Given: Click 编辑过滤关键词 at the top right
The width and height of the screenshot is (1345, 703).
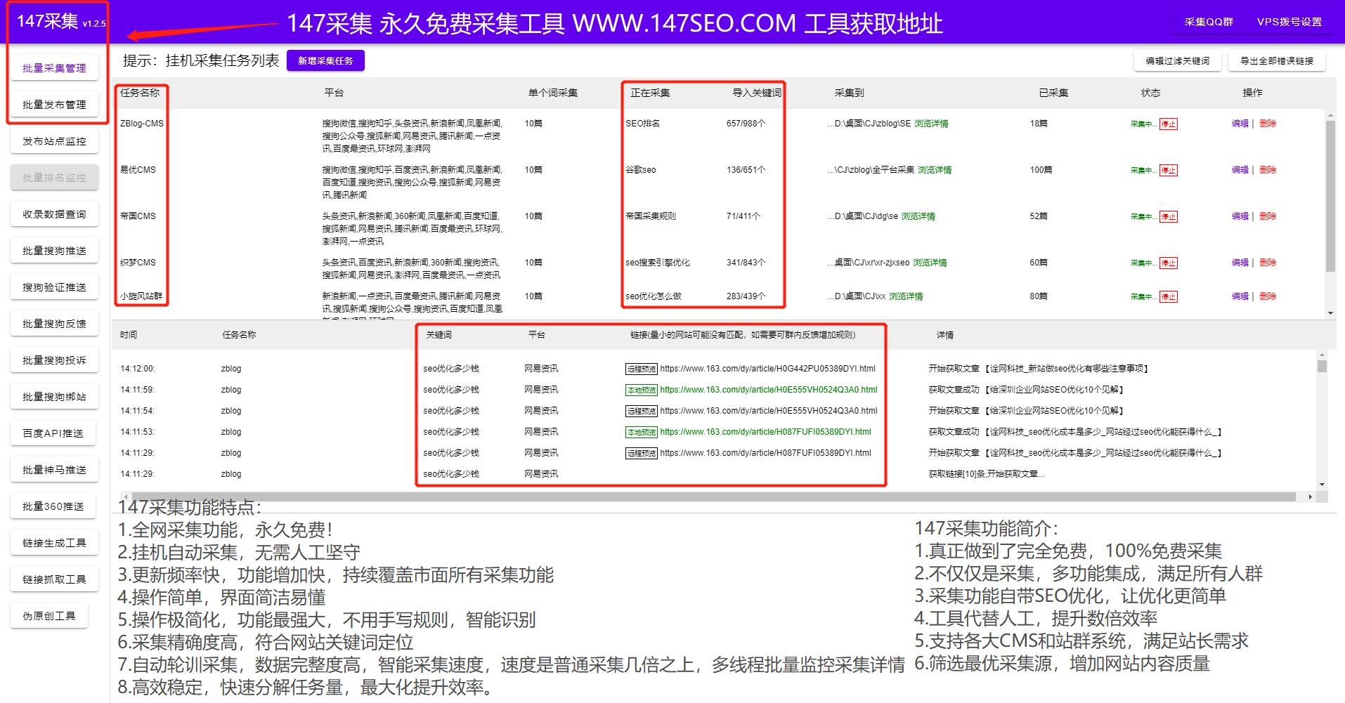Looking at the screenshot, I should [x=1176, y=60].
